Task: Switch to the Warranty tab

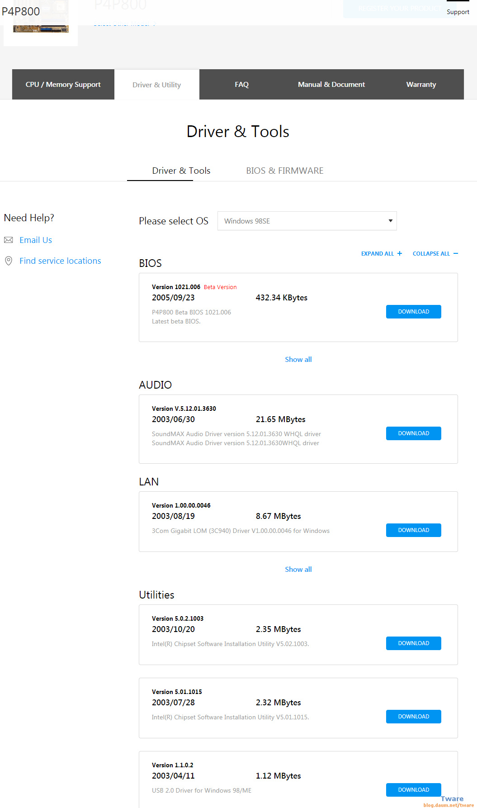Action: click(x=421, y=85)
